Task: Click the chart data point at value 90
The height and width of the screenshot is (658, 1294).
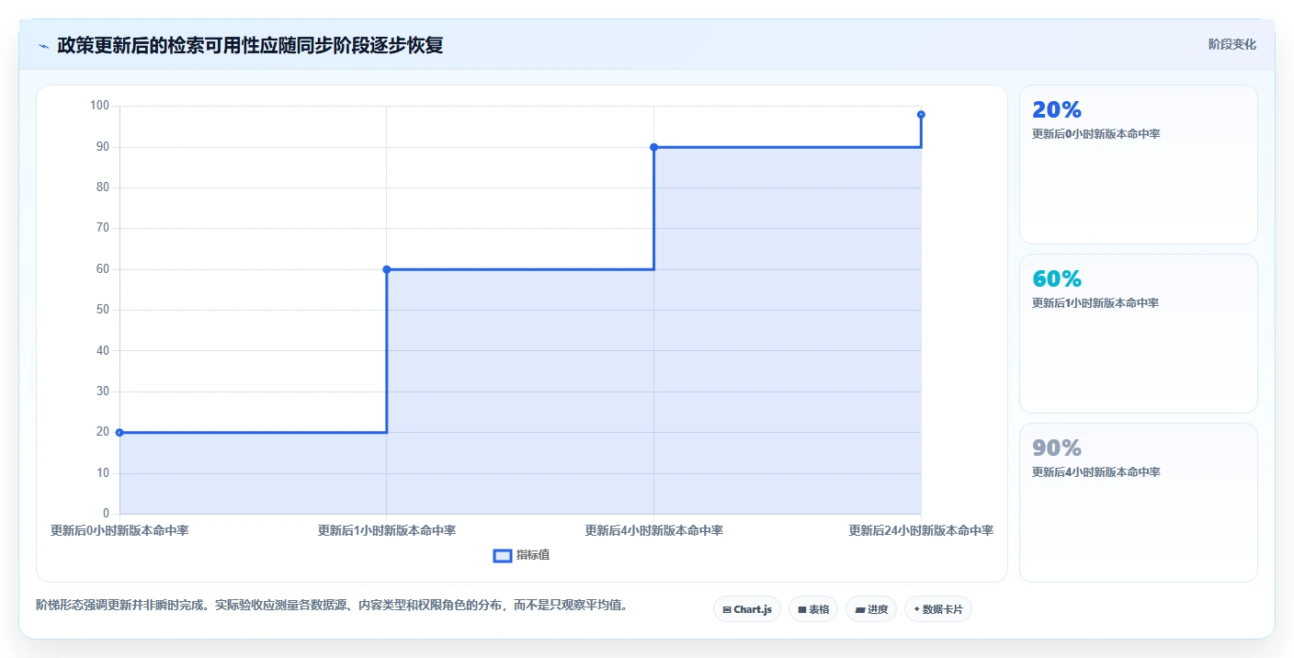Action: point(654,147)
